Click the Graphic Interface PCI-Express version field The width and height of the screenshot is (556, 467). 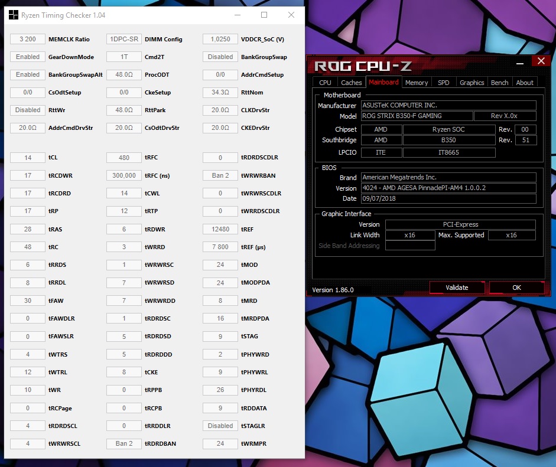click(460, 224)
